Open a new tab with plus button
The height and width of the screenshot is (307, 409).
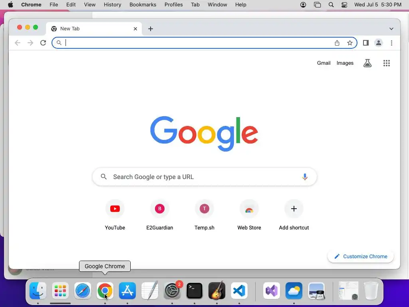[151, 29]
